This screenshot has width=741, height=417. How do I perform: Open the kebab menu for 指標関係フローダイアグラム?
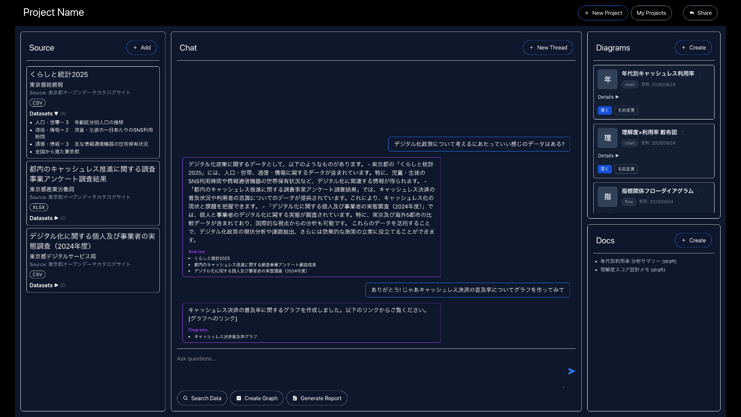click(699, 191)
